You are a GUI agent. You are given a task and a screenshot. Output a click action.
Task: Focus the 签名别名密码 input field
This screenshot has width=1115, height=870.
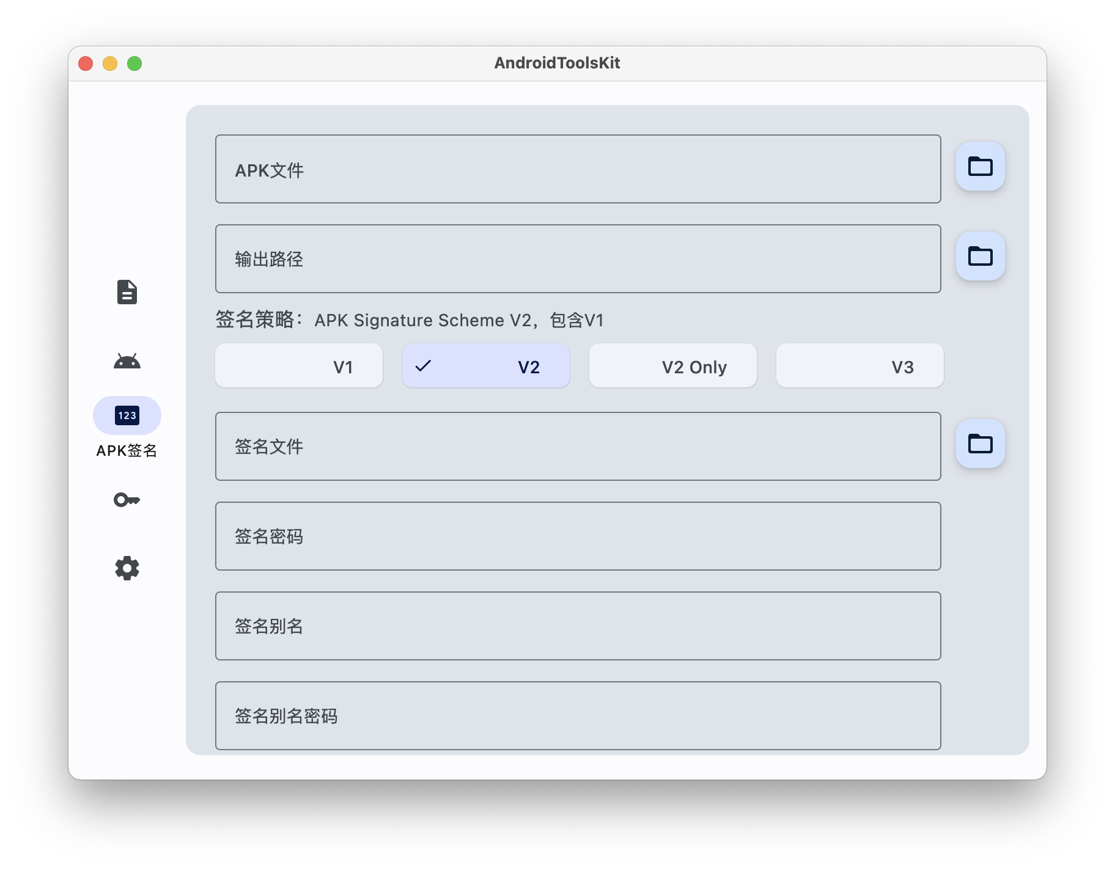pyautogui.click(x=578, y=716)
